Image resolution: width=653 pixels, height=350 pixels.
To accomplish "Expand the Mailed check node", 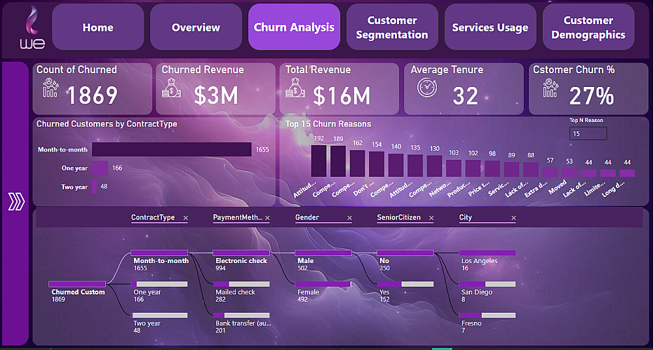I will point(241,284).
